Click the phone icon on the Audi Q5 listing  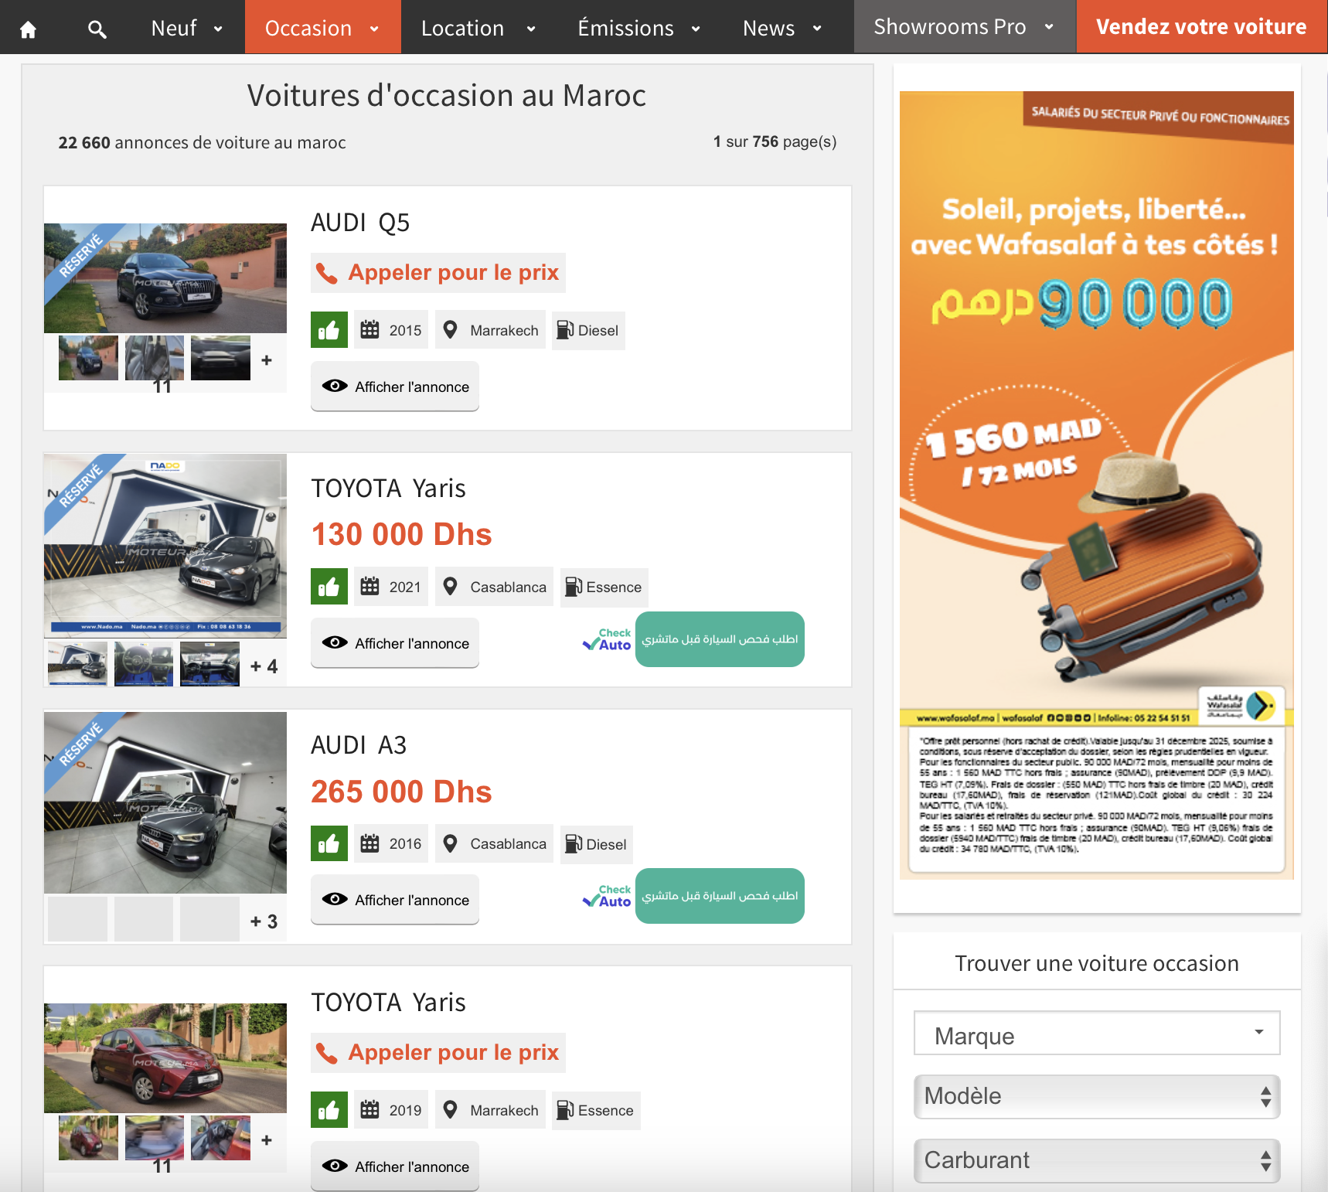[328, 274]
